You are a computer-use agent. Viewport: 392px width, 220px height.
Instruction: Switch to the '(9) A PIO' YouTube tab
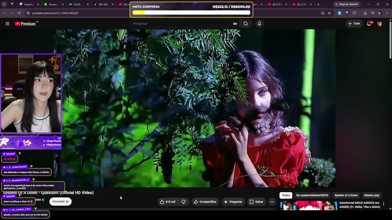click(277, 4)
